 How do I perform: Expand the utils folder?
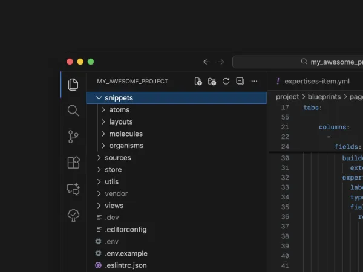coord(99,182)
